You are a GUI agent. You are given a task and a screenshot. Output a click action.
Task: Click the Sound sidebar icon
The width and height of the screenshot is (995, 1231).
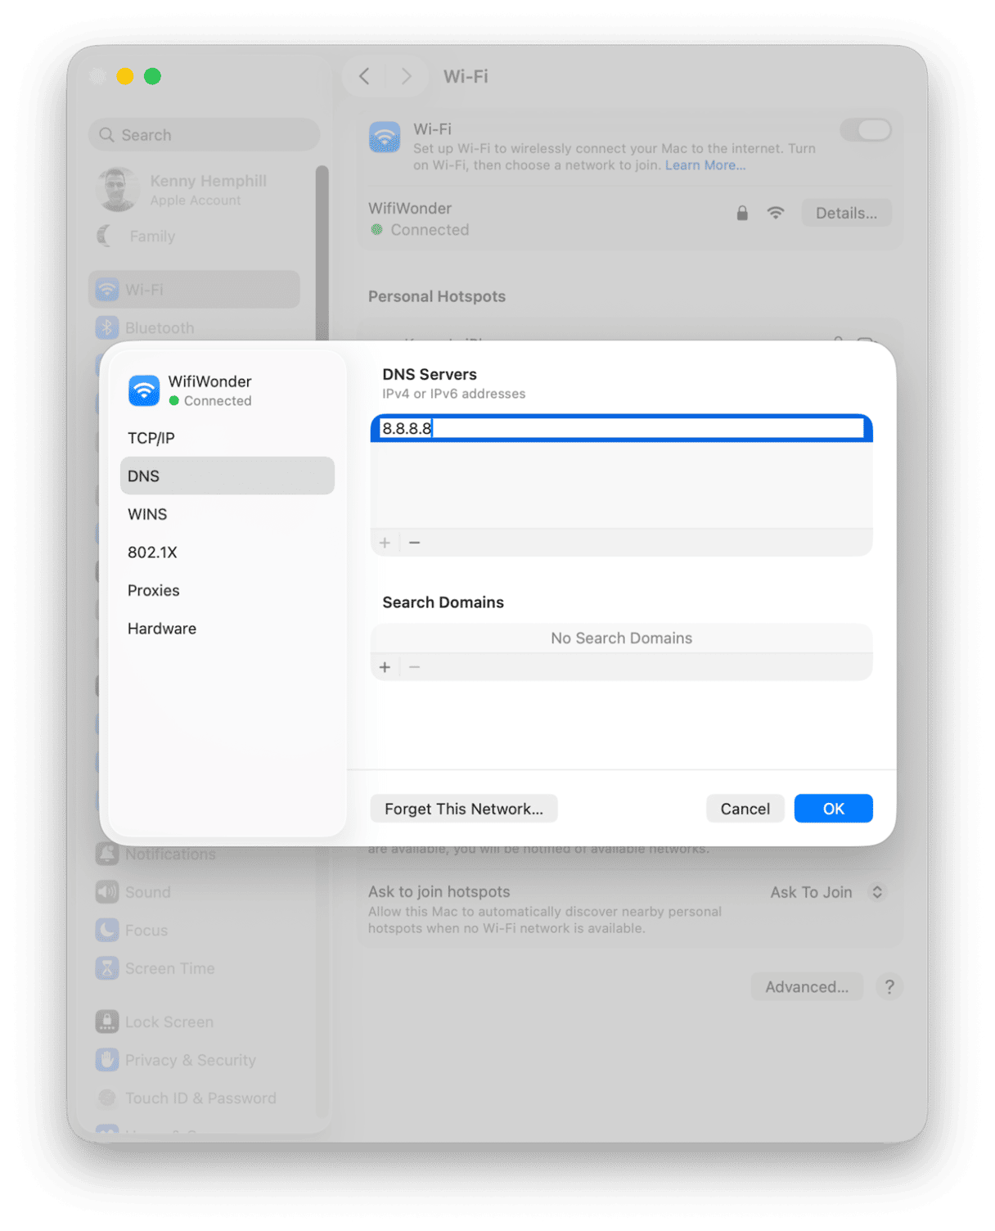107,891
